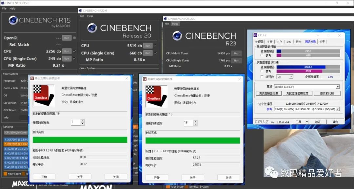Click the Cinebench R23 sphere logo
This screenshot has height=189, width=354.
pos(177,36)
